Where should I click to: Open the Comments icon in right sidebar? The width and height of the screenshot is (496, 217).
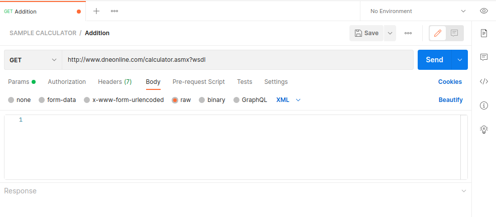tap(483, 57)
